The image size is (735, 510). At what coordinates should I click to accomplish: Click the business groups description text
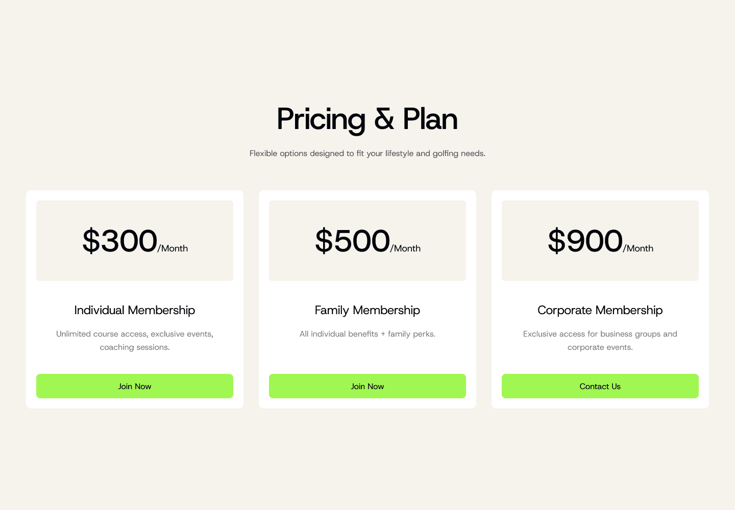(x=600, y=340)
